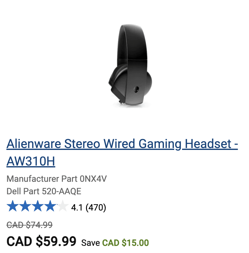
Task: Select the Dell Part 520-AAQE text
Action: coord(44,191)
